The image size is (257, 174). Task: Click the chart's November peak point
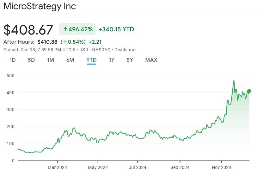click(234, 80)
